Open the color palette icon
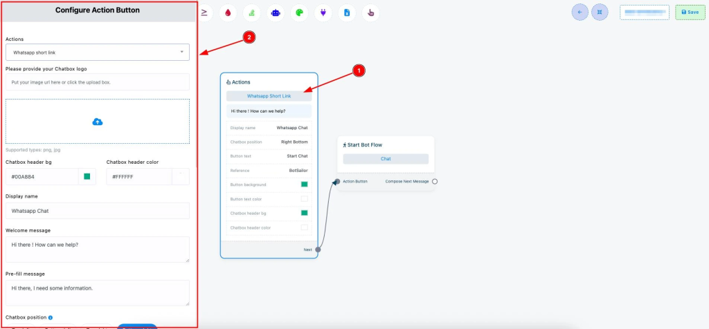709x329 pixels. pos(298,12)
